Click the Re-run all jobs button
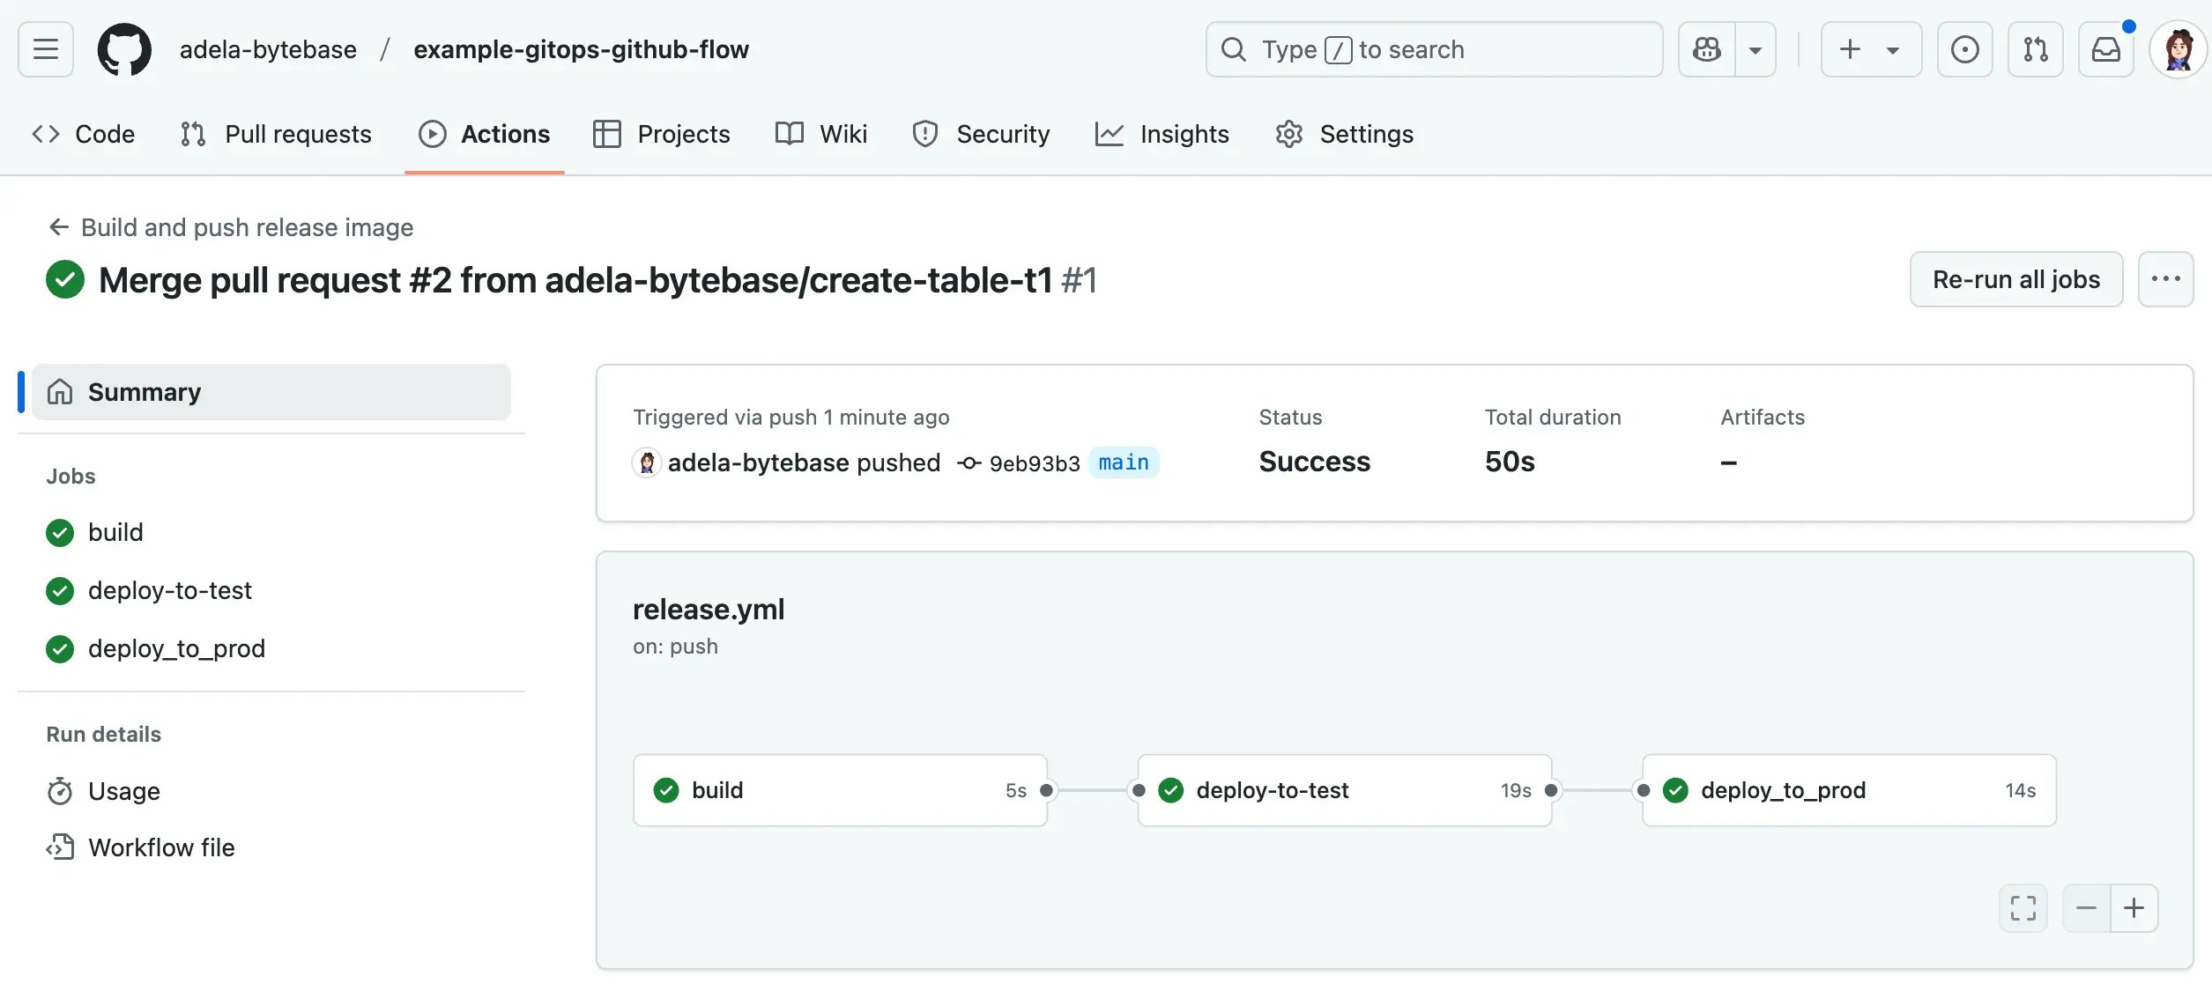Image resolution: width=2212 pixels, height=1006 pixels. click(2016, 279)
